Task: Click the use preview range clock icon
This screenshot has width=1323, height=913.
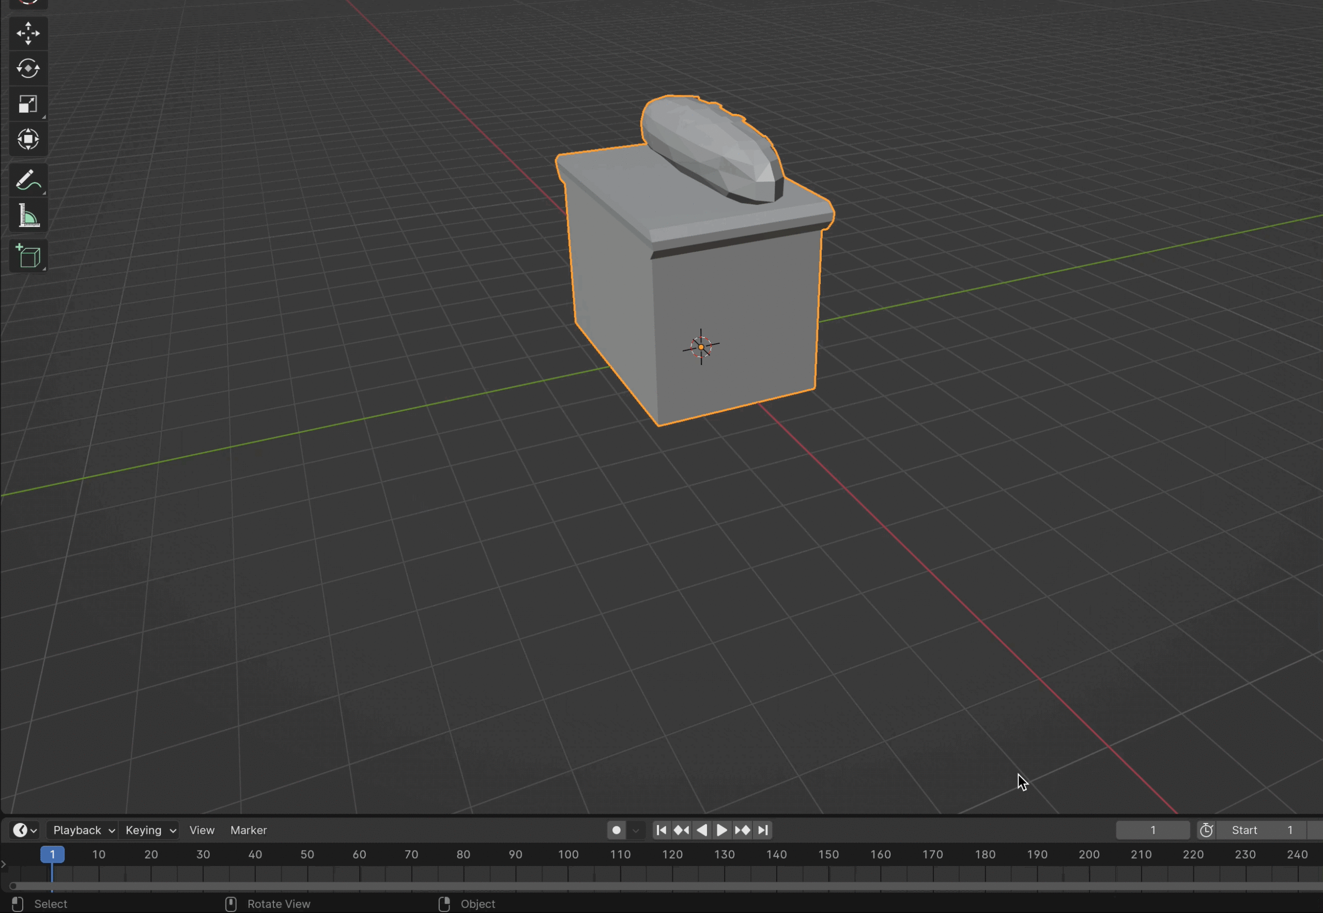Action: pyautogui.click(x=1206, y=830)
